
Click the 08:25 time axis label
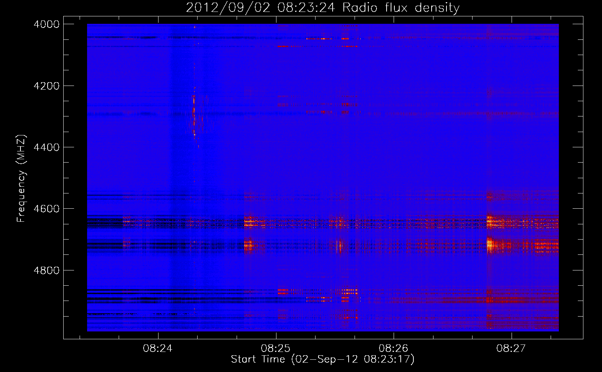[x=276, y=349]
